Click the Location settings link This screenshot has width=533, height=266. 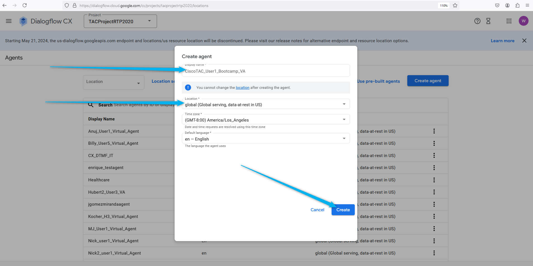(x=163, y=81)
